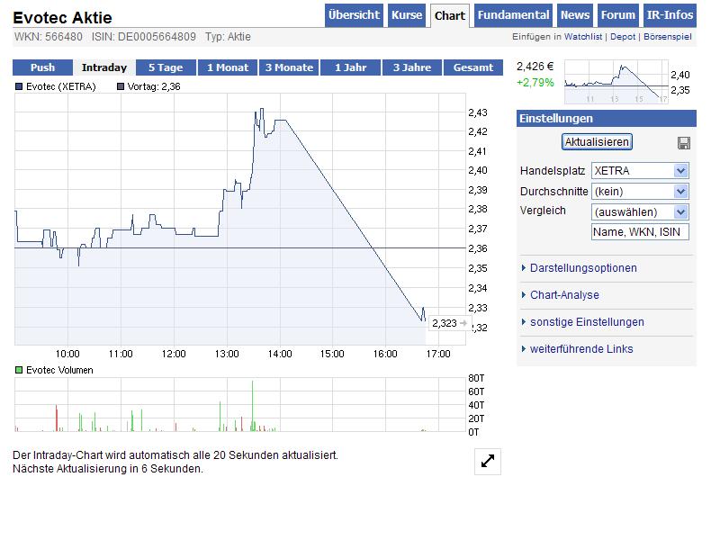Select the 1 Jahr time range

click(351, 67)
